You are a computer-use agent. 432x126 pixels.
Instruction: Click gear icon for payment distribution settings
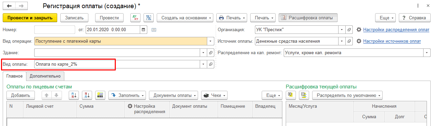(x=359, y=29)
